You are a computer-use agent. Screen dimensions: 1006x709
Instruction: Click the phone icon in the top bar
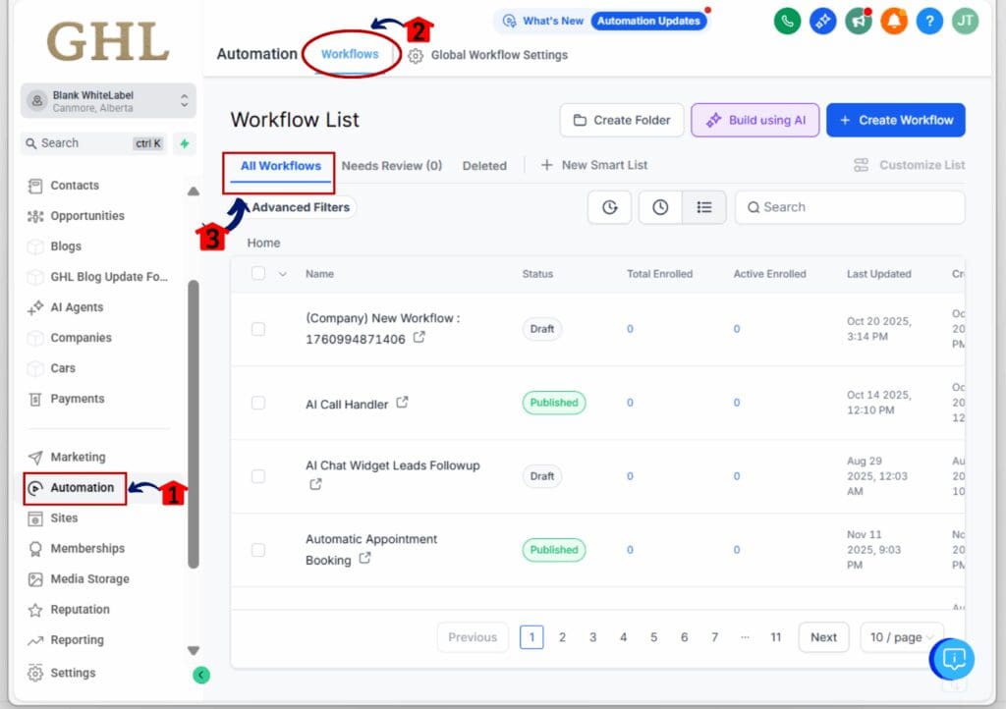point(786,21)
